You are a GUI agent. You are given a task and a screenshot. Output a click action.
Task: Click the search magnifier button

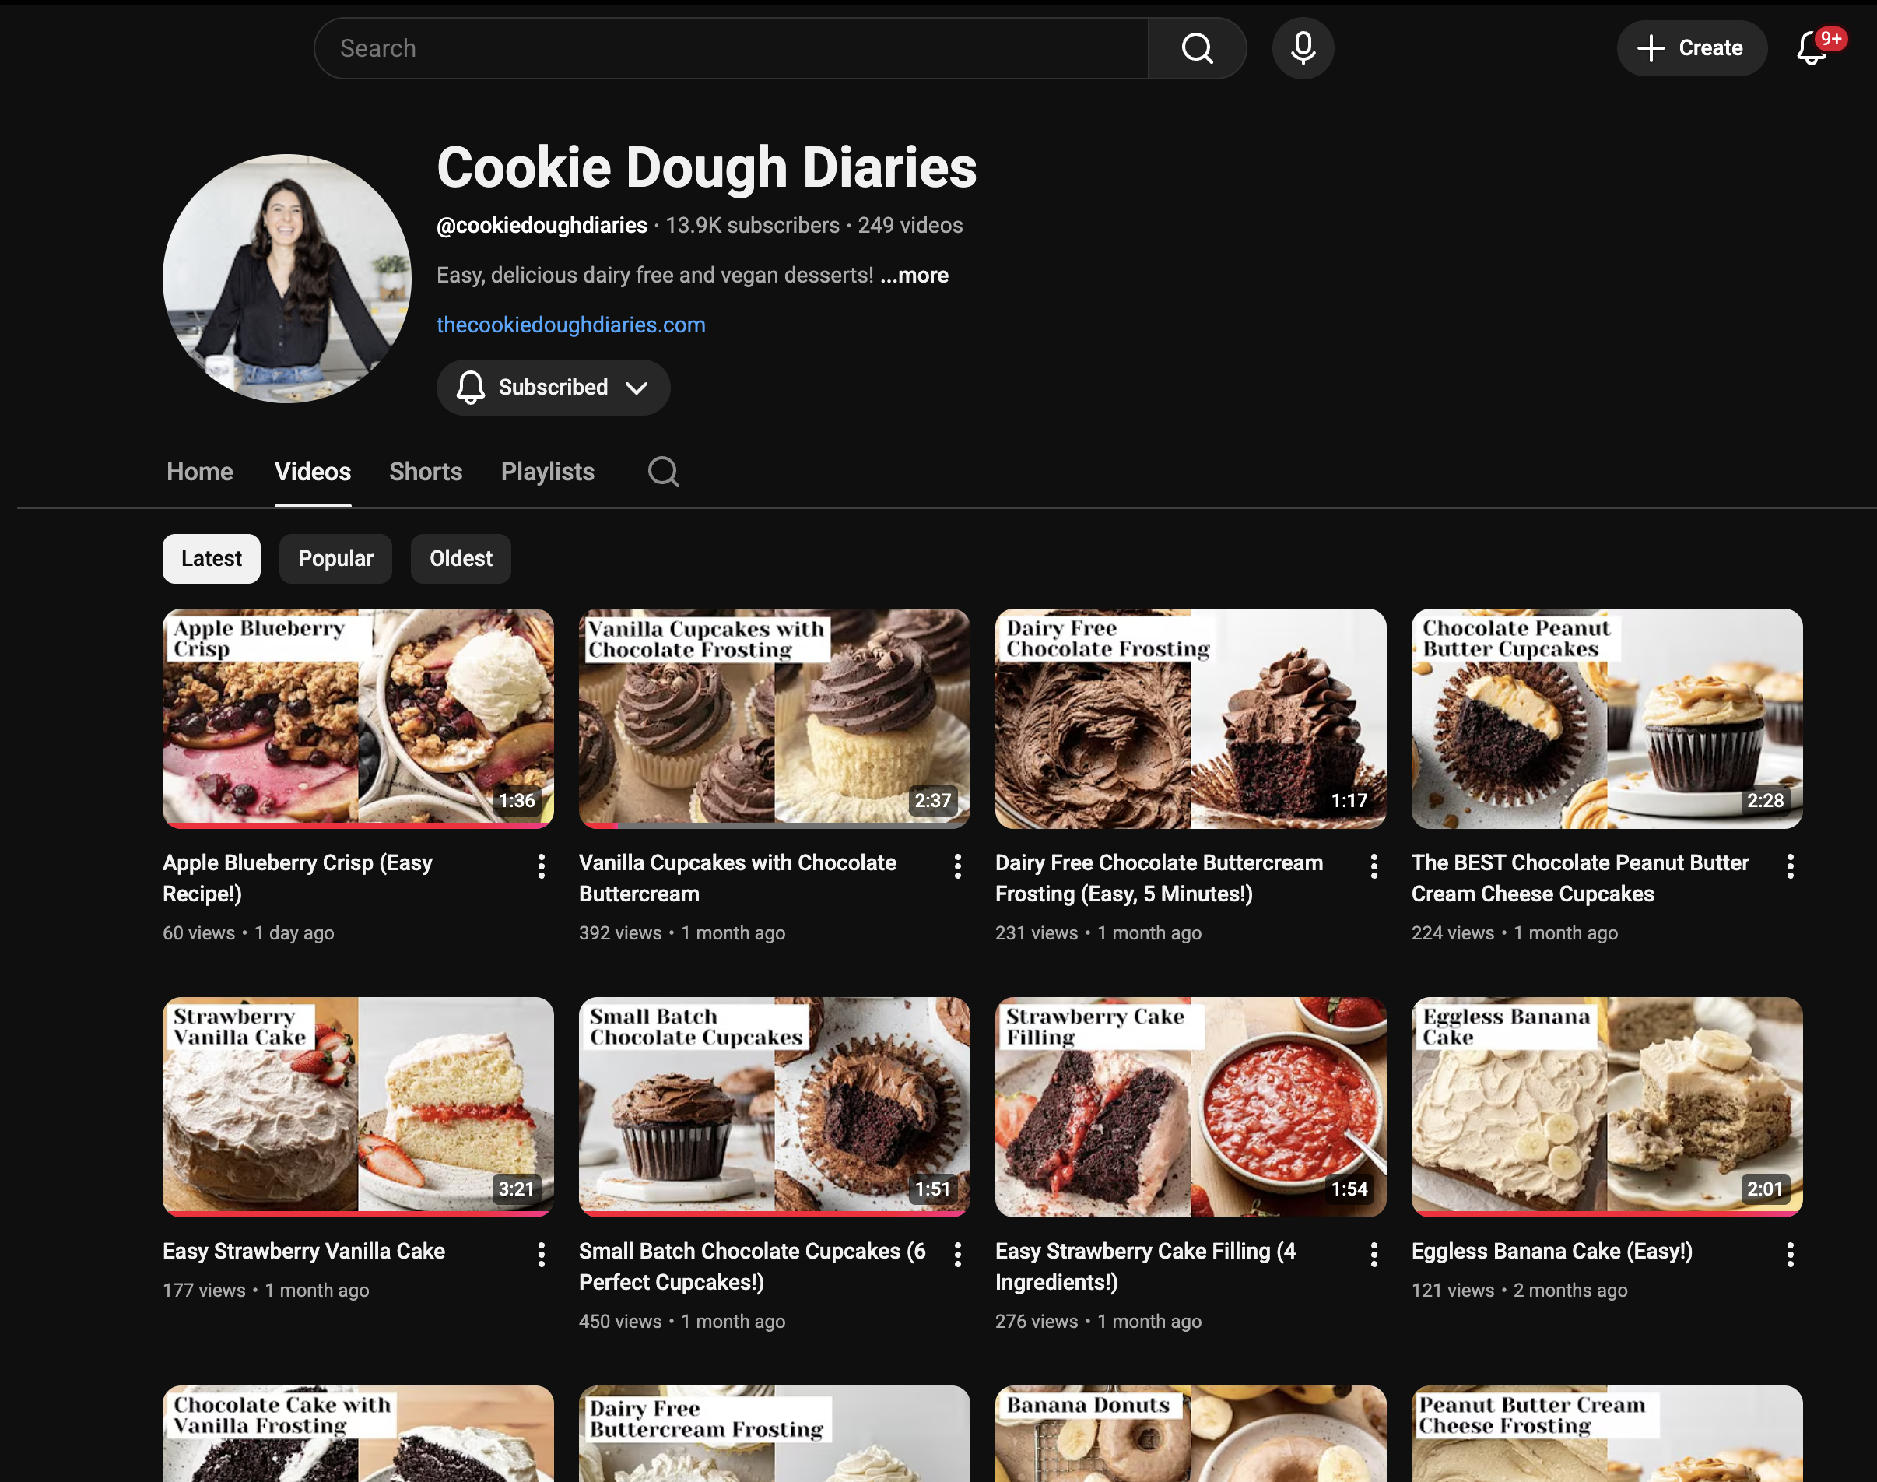coord(1197,48)
